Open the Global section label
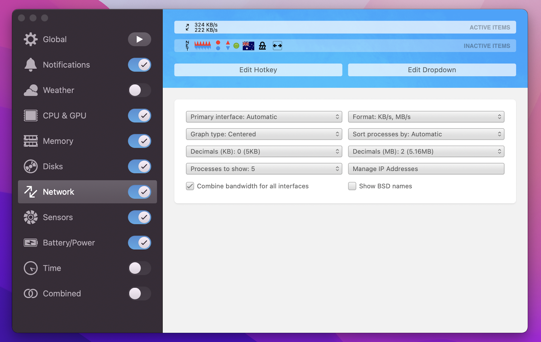Viewport: 541px width, 342px height. pyautogui.click(x=55, y=39)
